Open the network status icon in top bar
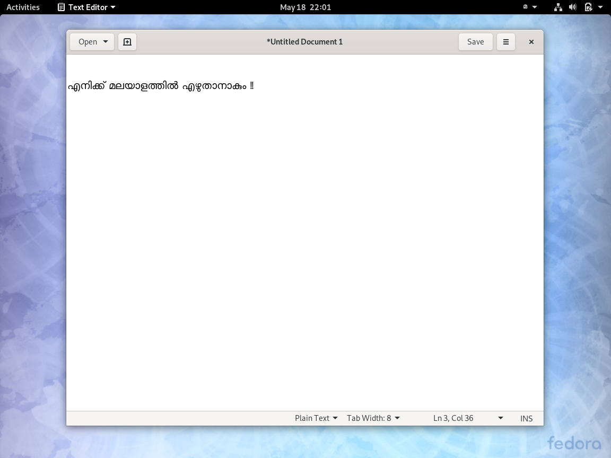The image size is (611, 458). point(558,7)
